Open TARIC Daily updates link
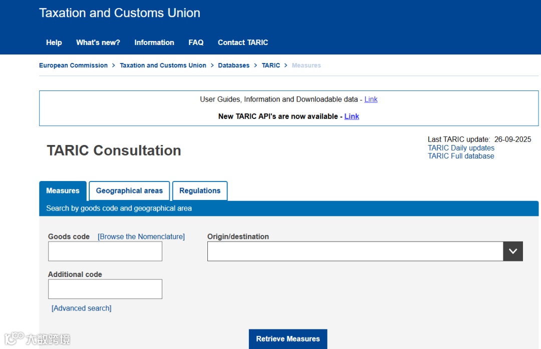 tap(461, 148)
